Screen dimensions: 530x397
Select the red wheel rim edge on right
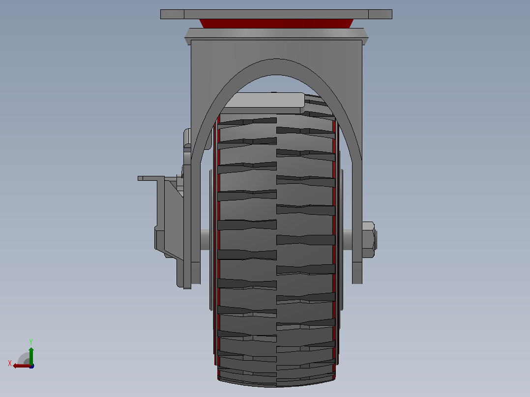pos(334,247)
